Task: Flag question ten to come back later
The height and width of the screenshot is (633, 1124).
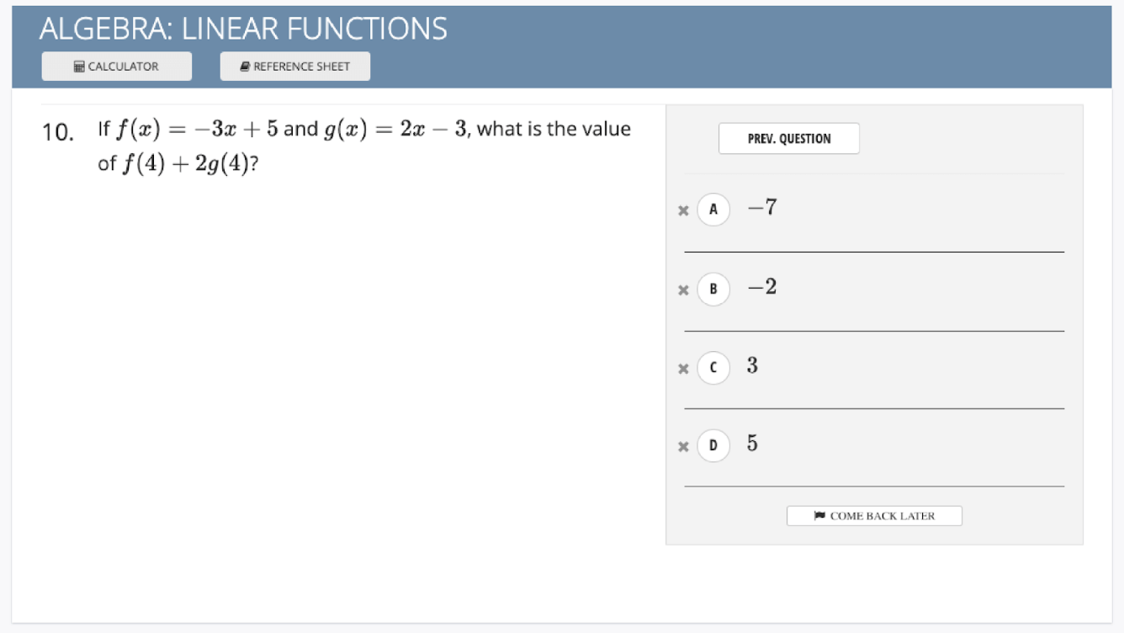Action: point(873,516)
